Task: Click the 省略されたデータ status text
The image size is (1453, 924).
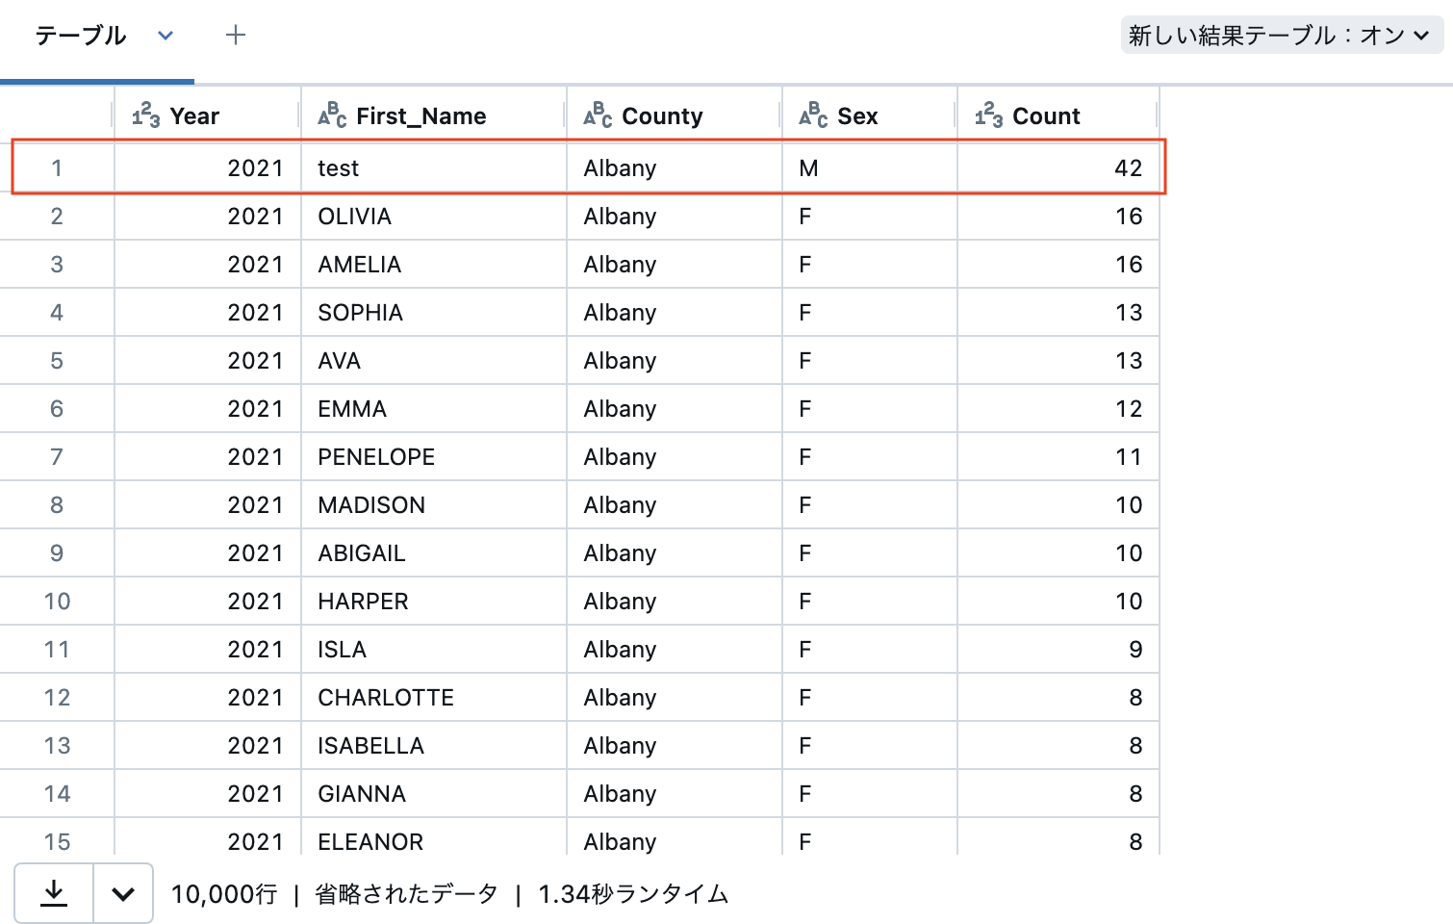Action: 406,894
